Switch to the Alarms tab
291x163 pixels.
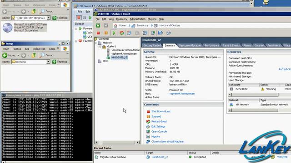pyautogui.click(x=247, y=45)
